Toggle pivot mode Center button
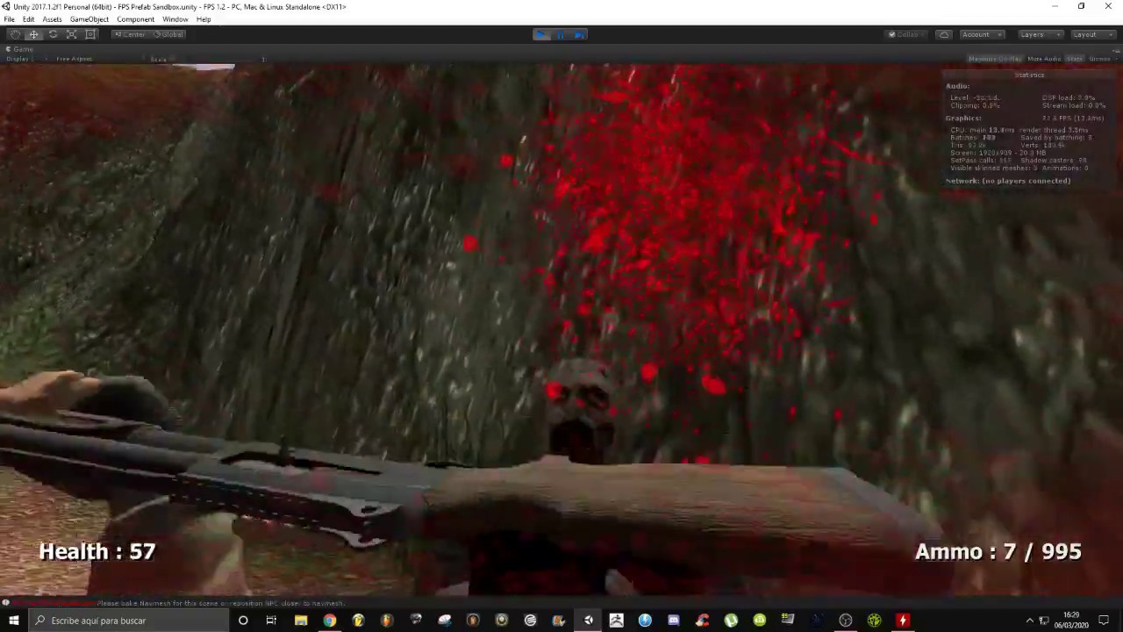1123x632 pixels. point(130,34)
